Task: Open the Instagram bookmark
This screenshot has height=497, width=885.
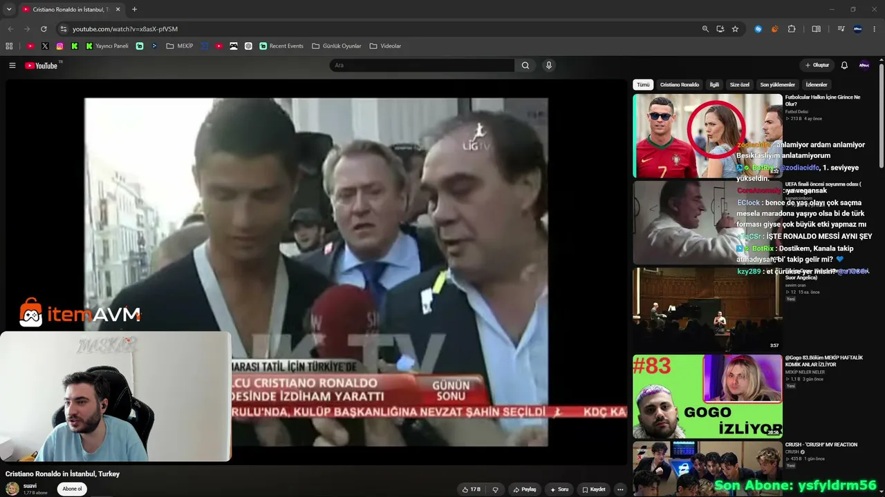Action: tap(60, 46)
